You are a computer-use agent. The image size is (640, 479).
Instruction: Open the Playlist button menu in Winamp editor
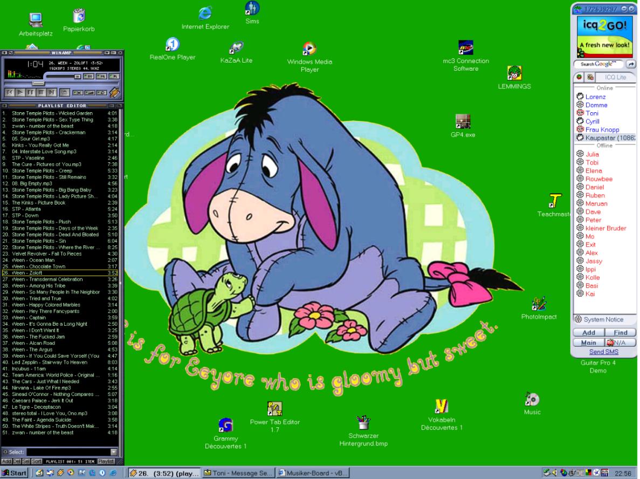106,461
